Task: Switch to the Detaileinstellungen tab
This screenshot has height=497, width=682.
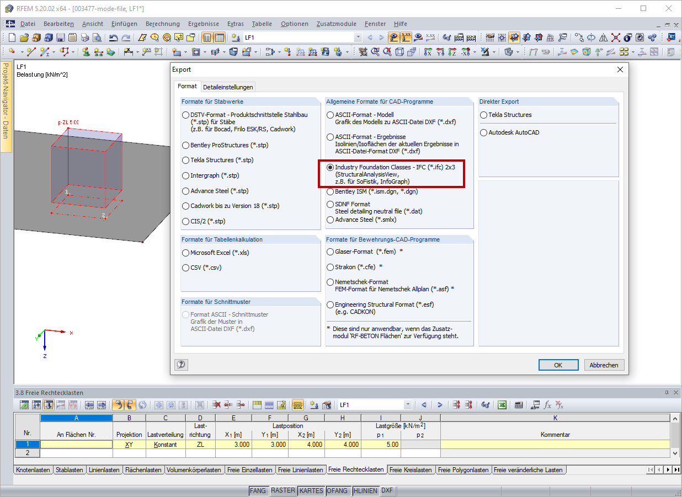Action: [228, 87]
